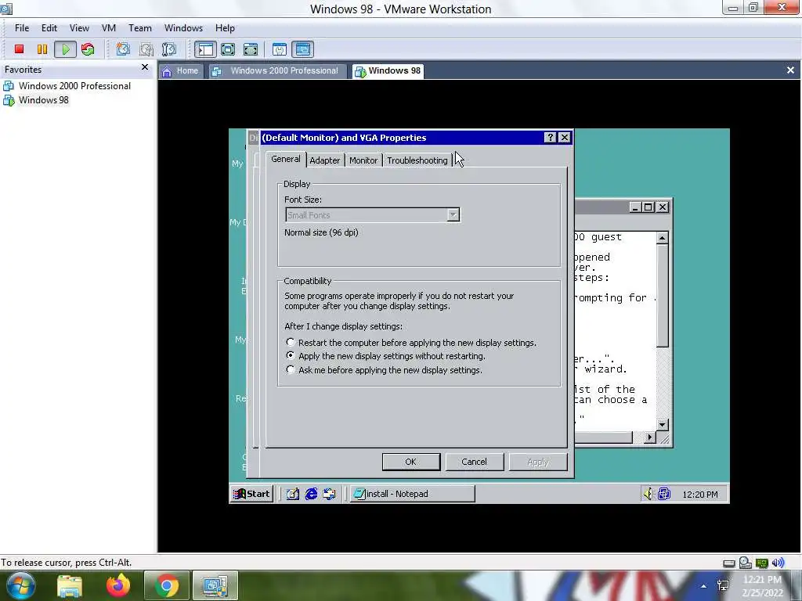
Task: Click the guest volume speaker tray icon
Action: click(648, 494)
